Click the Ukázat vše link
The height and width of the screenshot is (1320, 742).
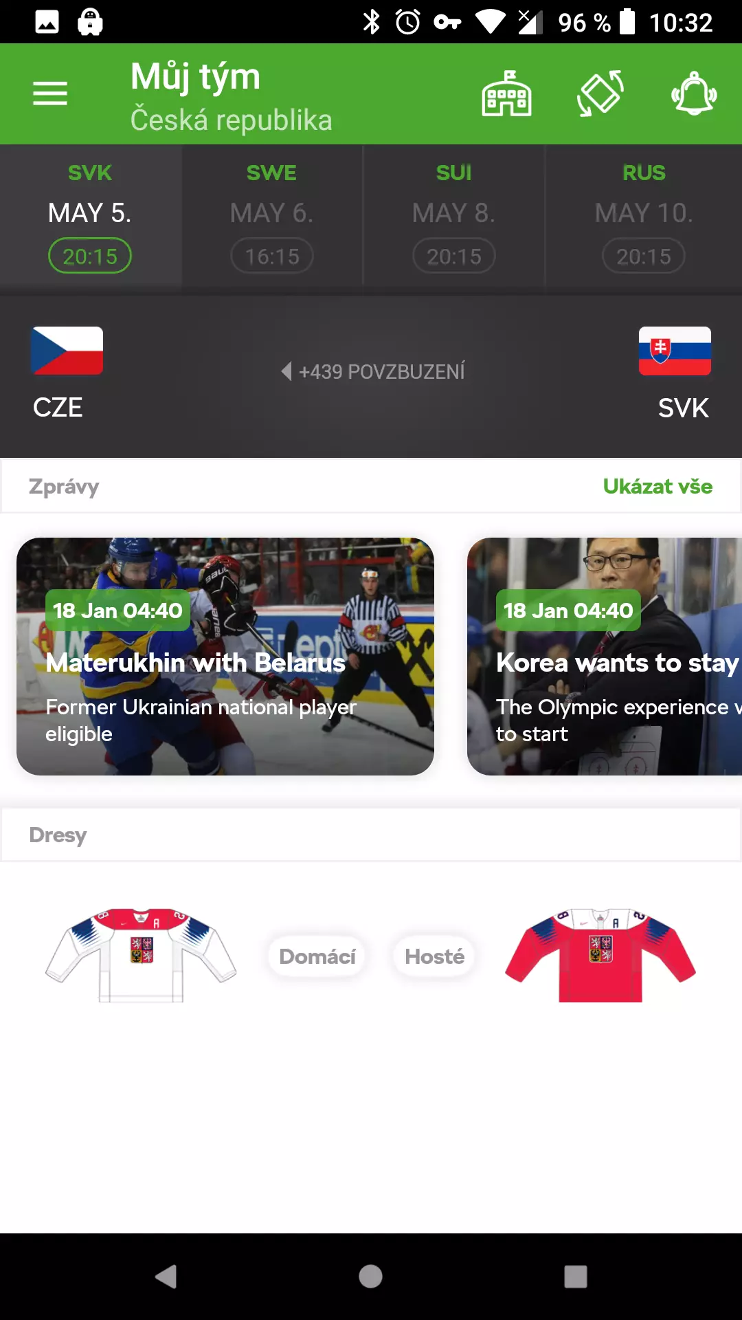point(657,486)
